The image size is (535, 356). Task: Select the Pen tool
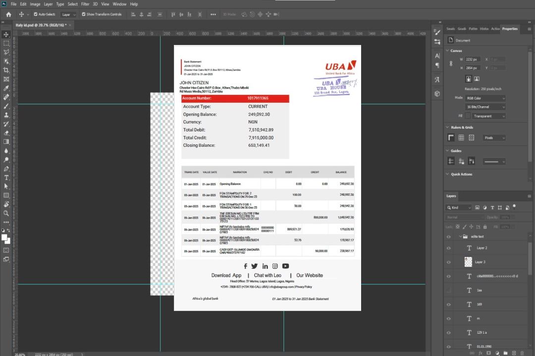pyautogui.click(x=6, y=169)
